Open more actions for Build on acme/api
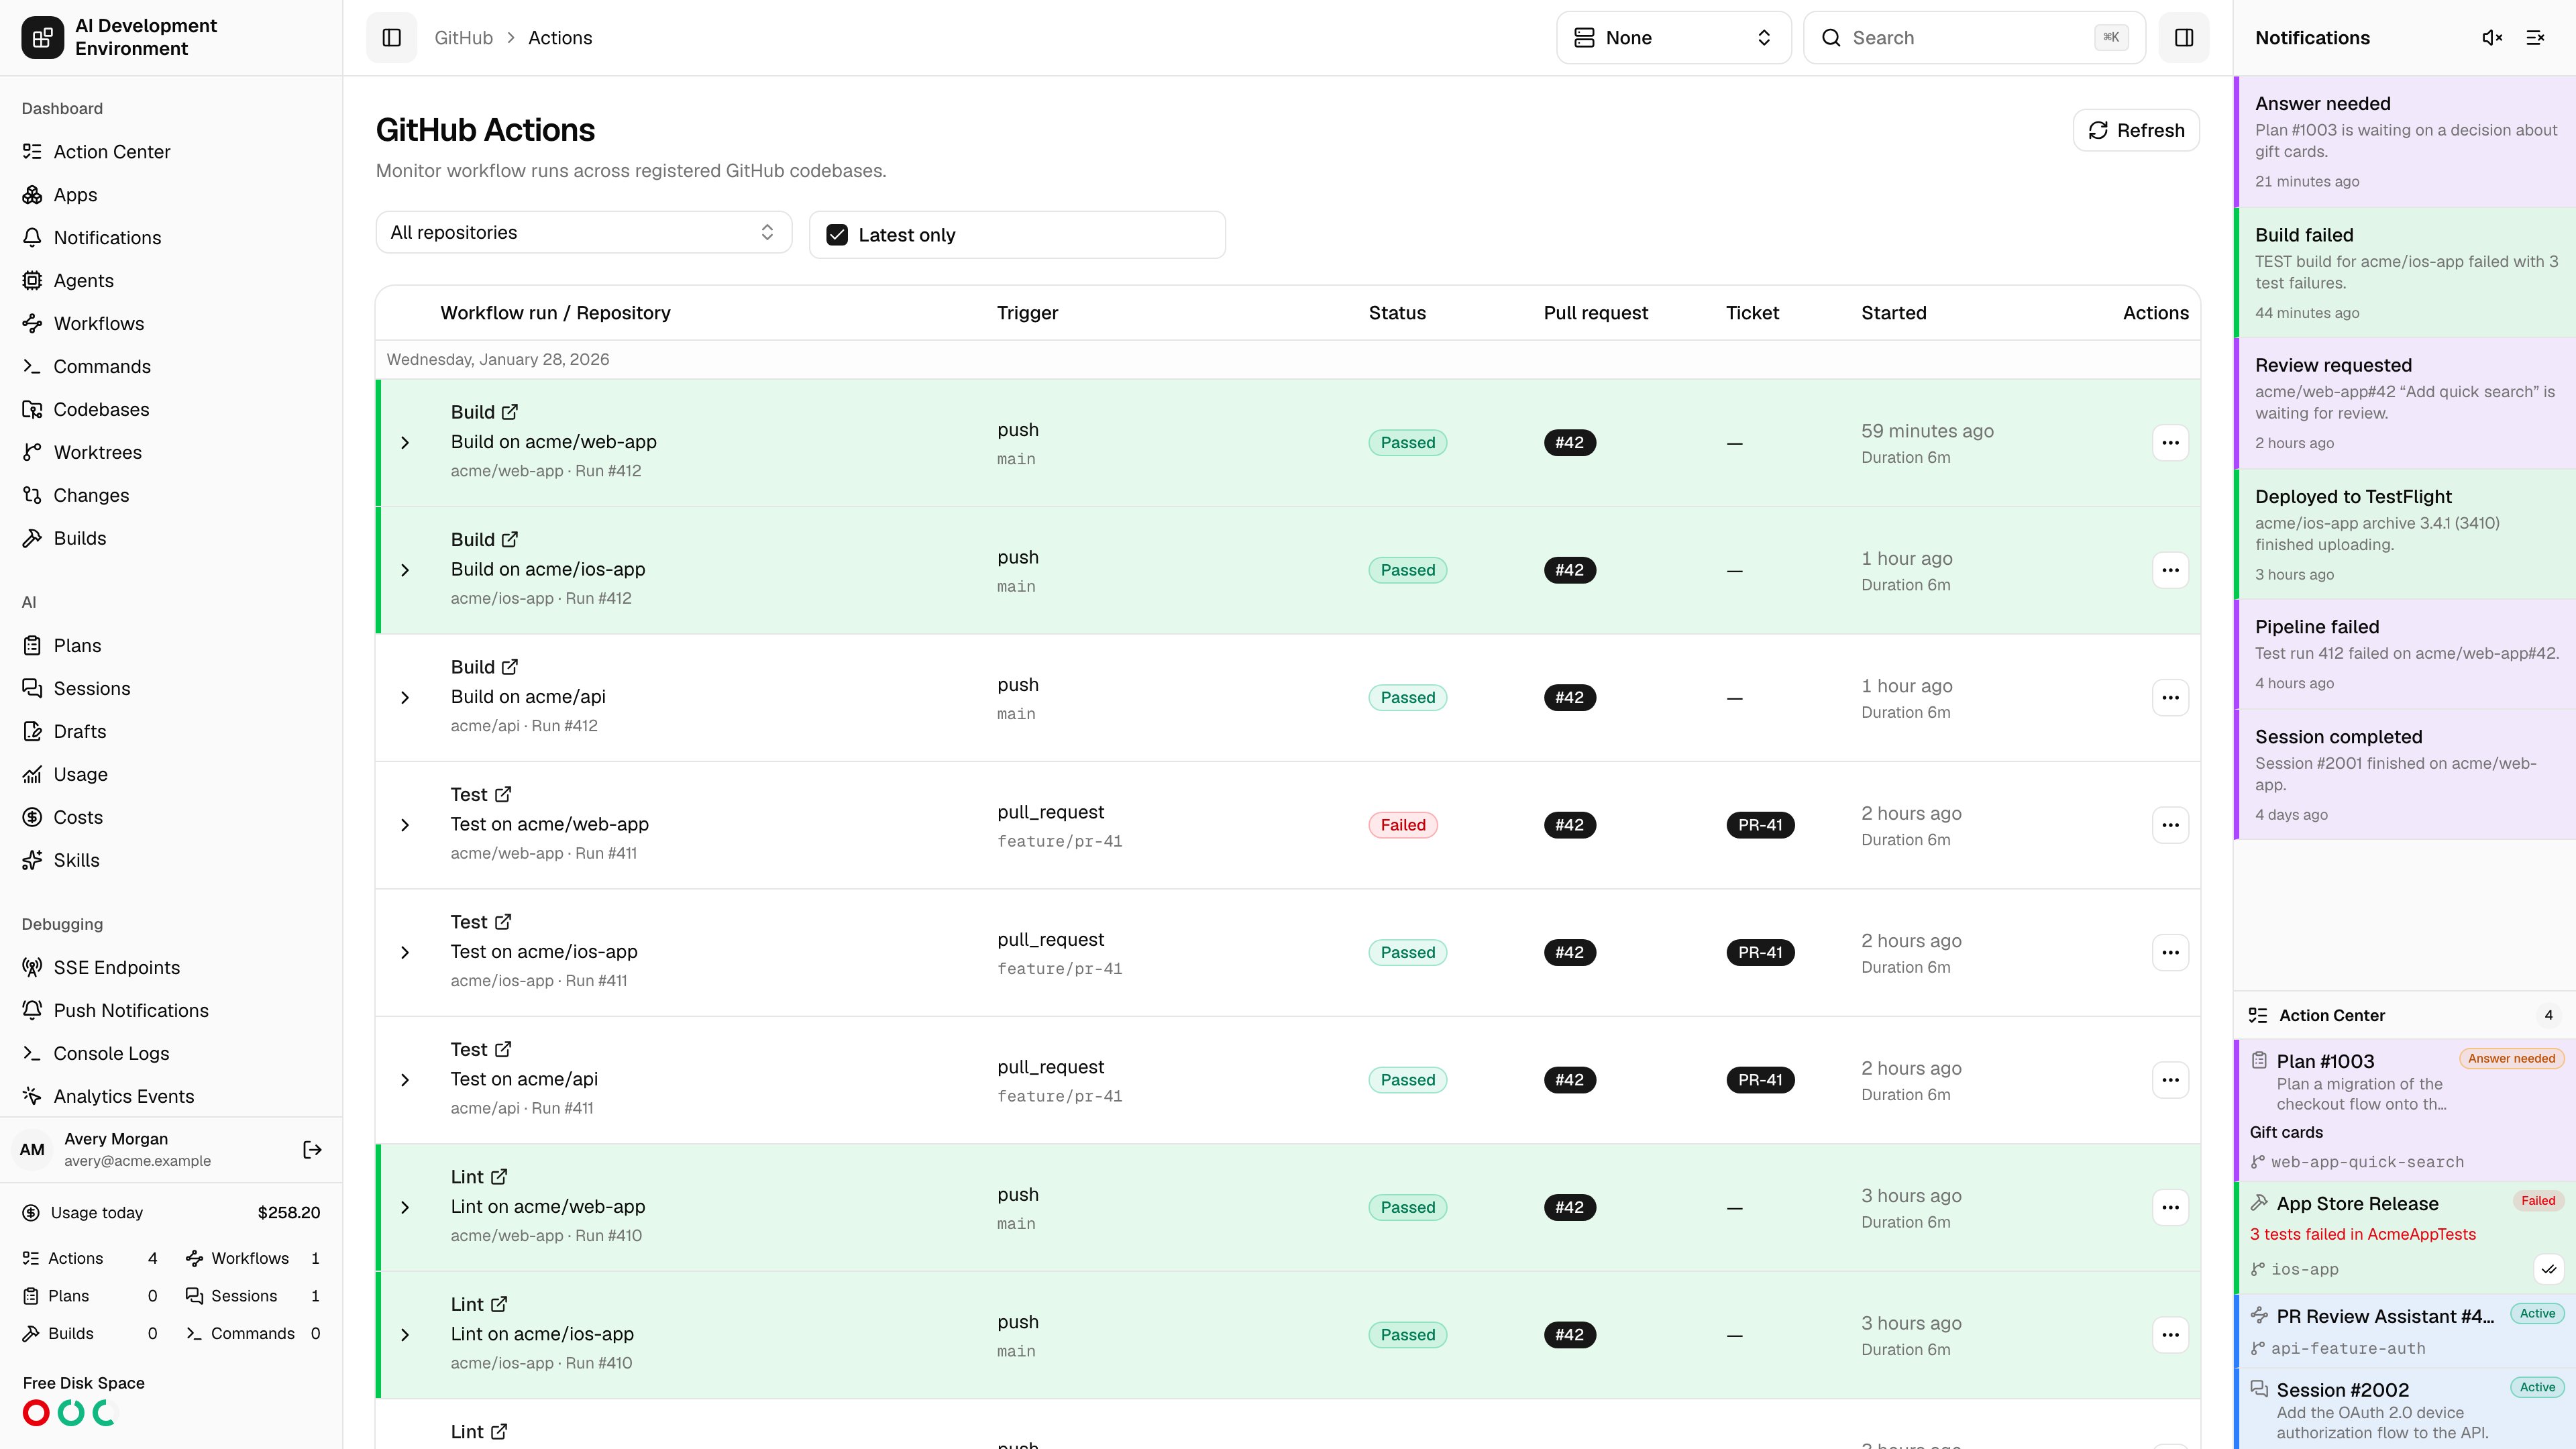 pyautogui.click(x=2170, y=698)
